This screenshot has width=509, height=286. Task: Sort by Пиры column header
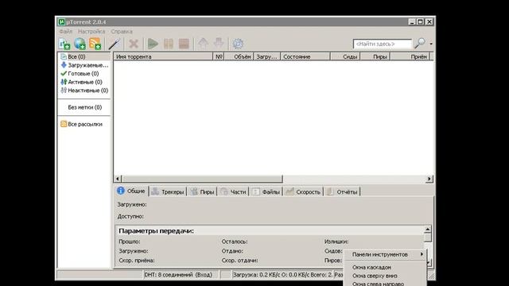(x=375, y=56)
